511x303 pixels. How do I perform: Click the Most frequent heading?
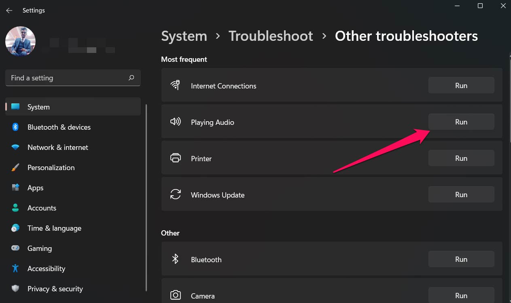(x=184, y=59)
